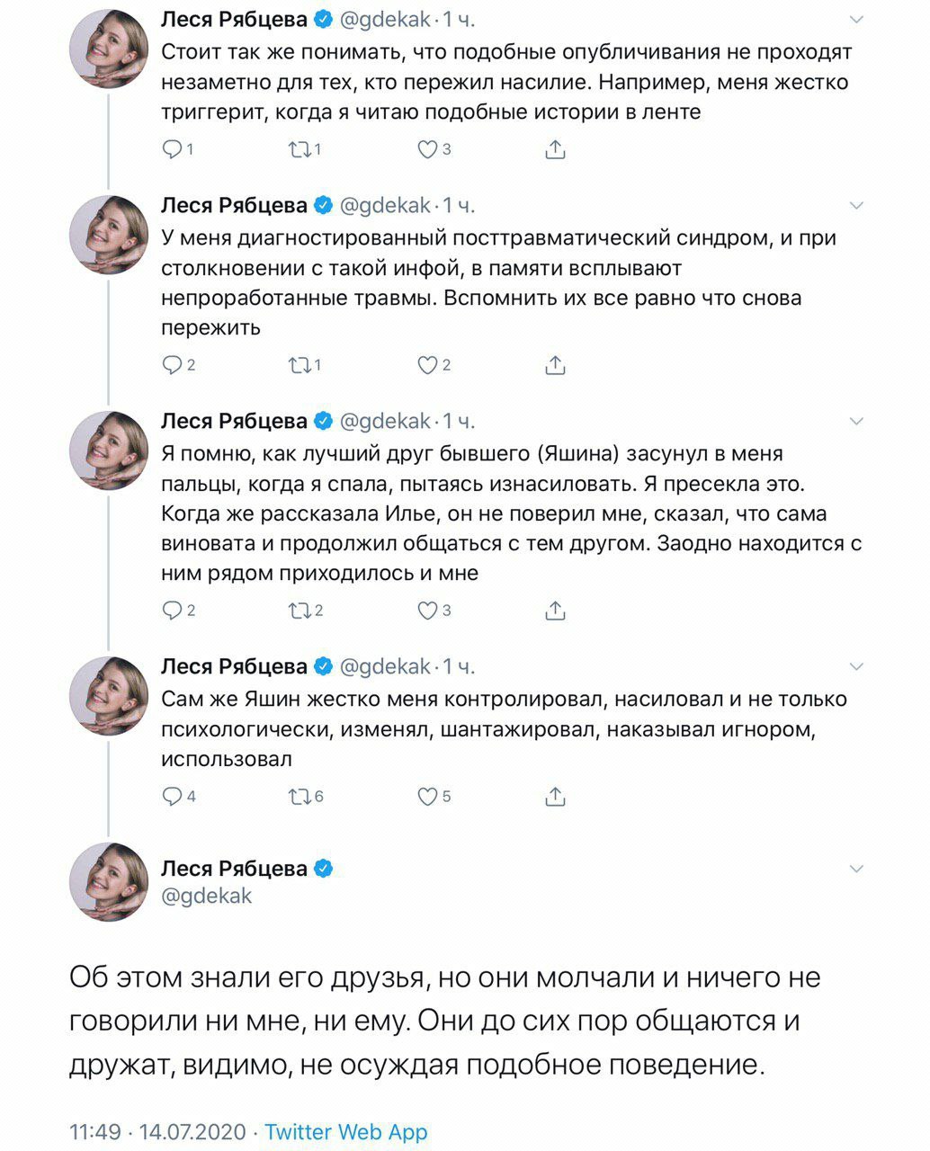Like the tweet with 5 likes
The height and width of the screenshot is (1151, 930).
(427, 797)
